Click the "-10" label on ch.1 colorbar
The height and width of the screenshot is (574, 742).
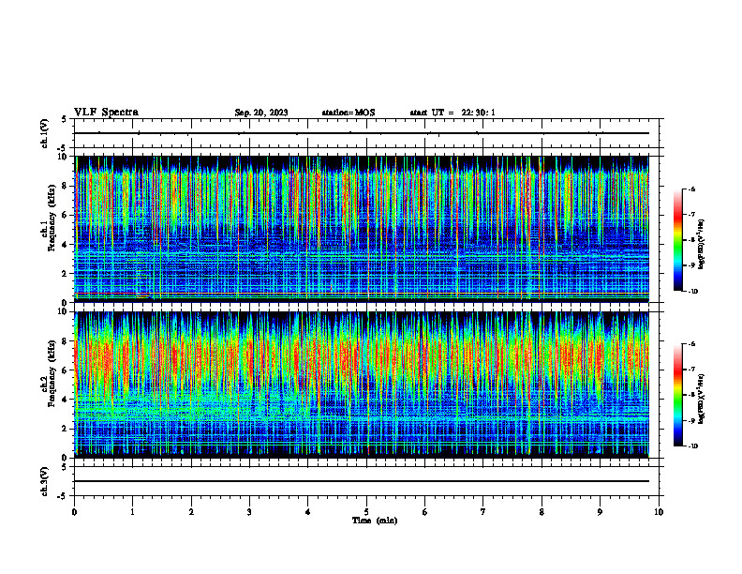pyautogui.click(x=692, y=291)
